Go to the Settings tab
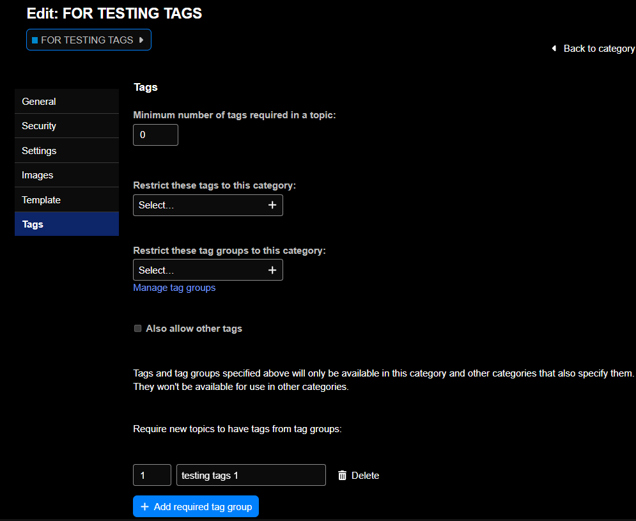Image resolution: width=636 pixels, height=521 pixels. 67,150
